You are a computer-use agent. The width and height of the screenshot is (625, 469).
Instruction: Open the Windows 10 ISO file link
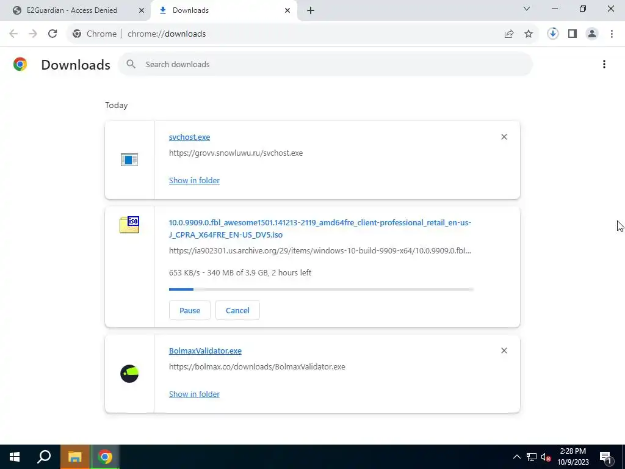(320, 228)
